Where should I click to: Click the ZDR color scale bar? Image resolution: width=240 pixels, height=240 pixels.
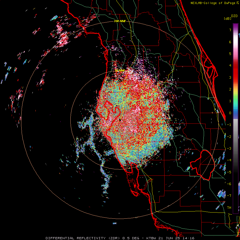click(x=235, y=118)
